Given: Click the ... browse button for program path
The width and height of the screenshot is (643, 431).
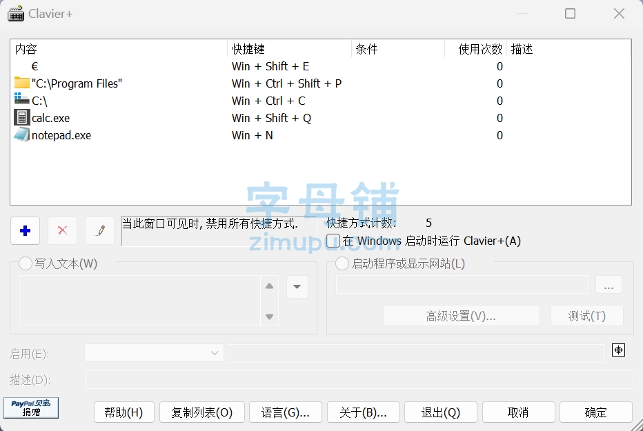Looking at the screenshot, I should point(609,285).
